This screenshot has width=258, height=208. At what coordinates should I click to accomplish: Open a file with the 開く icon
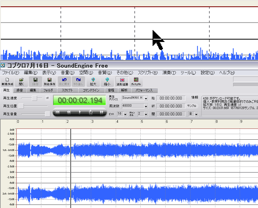(21, 82)
